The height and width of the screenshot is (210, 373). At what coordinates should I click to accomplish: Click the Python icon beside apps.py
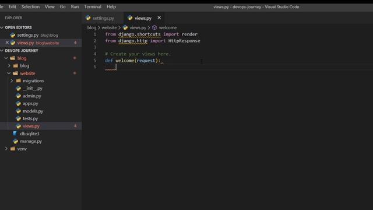(18, 104)
